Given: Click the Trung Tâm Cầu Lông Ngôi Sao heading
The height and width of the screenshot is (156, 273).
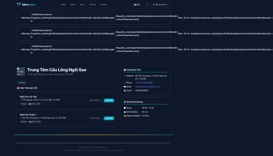Looking at the screenshot, I should coord(57,70).
